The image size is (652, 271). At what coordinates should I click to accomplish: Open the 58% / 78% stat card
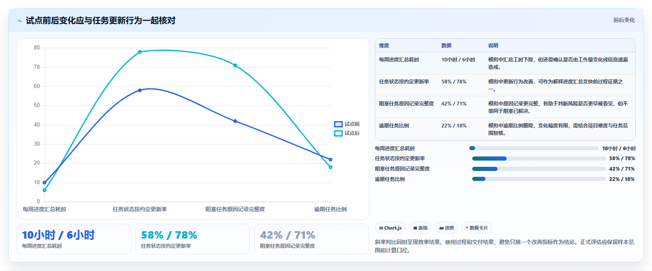pyautogui.click(x=193, y=239)
